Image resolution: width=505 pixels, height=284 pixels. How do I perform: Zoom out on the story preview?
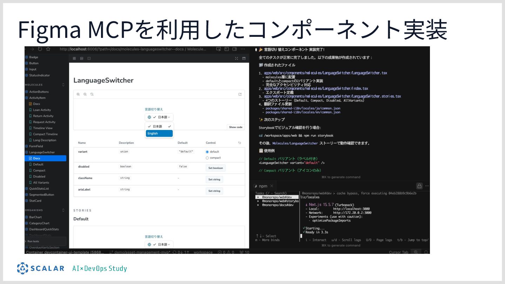coord(85,94)
